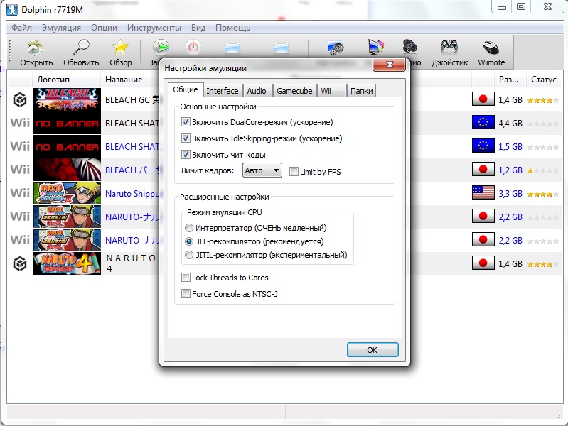The image size is (568, 426).
Task: Select the JIT-рекомпилятор option
Action: [188, 241]
